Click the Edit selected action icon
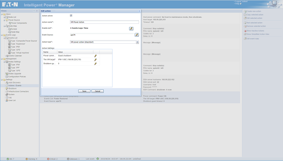The image size is (283, 161). tap(245, 18)
